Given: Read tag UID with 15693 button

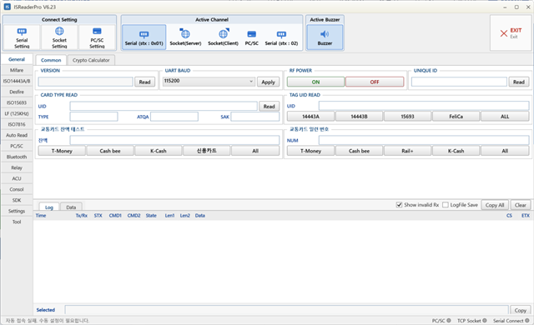Looking at the screenshot, I should (408, 117).
